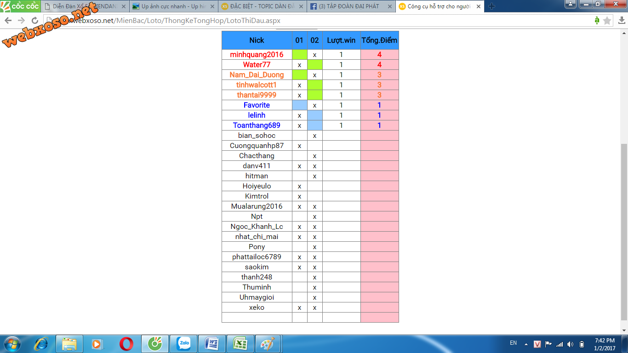Open Microsoft Word from the taskbar
The image size is (628, 353).
tap(212, 343)
